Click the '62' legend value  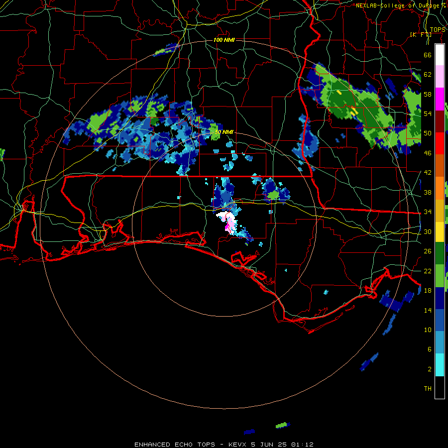coord(428,75)
